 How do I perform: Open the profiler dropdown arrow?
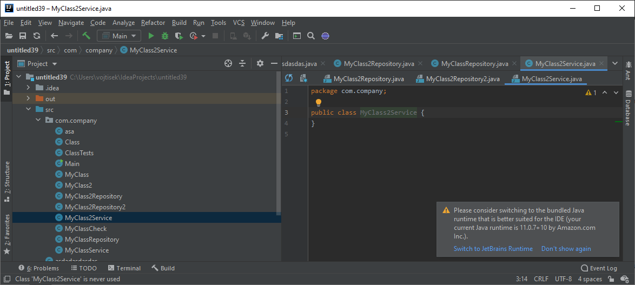[203, 36]
